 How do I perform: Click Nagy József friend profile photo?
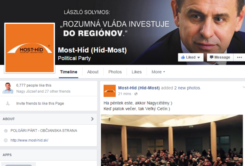8,88
